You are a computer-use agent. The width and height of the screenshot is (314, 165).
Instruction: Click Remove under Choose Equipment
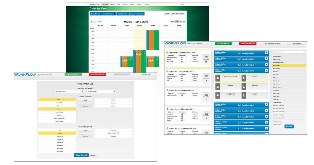(85, 136)
